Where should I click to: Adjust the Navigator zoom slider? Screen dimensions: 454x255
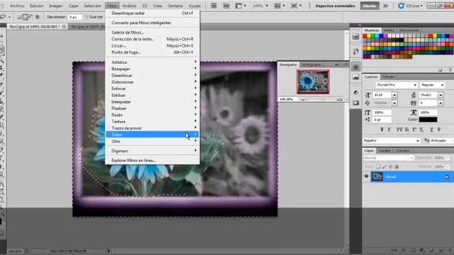pyautogui.click(x=322, y=99)
